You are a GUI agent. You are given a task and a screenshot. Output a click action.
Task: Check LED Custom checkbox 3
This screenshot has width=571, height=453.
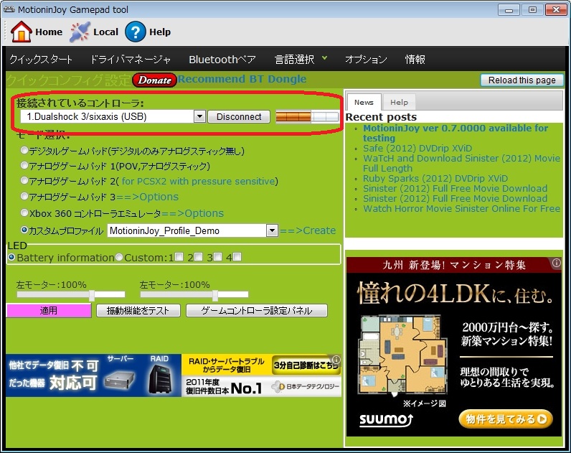coord(217,257)
